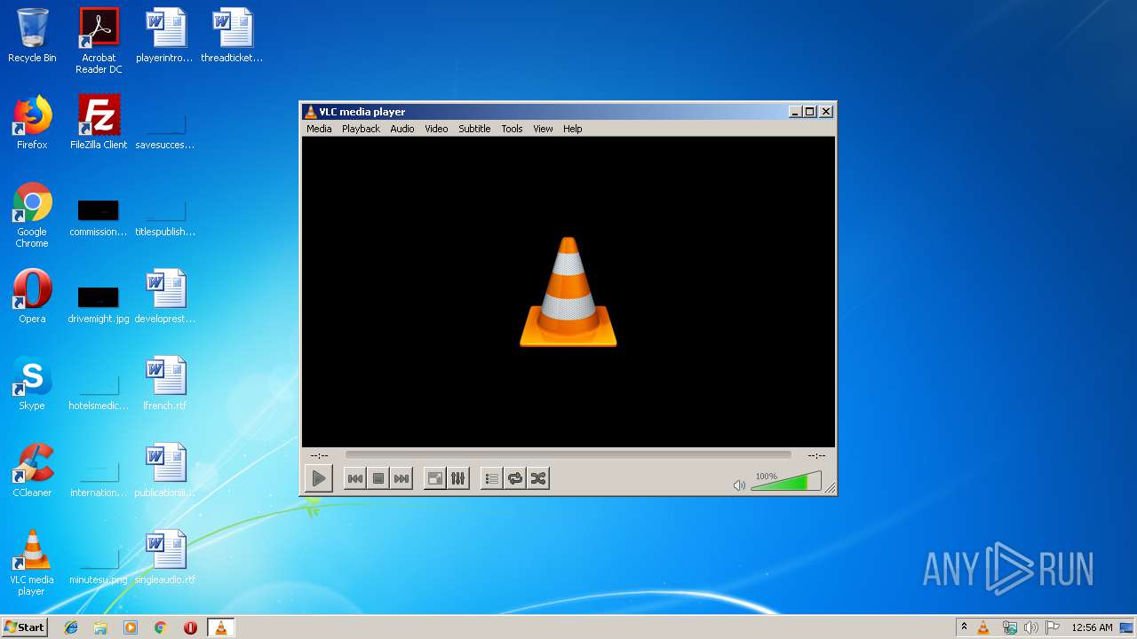Click VLC cone tray icon
This screenshot has height=639, width=1137.
click(x=983, y=627)
